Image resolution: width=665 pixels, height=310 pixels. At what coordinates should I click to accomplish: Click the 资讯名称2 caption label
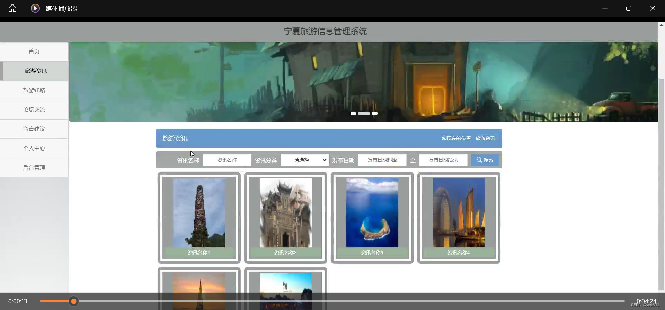tap(285, 253)
